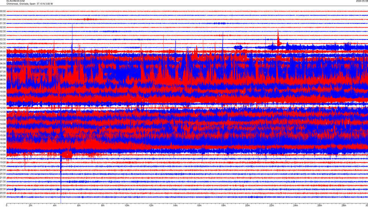
Task: Select the 17:00 time label
Action: pyautogui.click(x=3, y=147)
